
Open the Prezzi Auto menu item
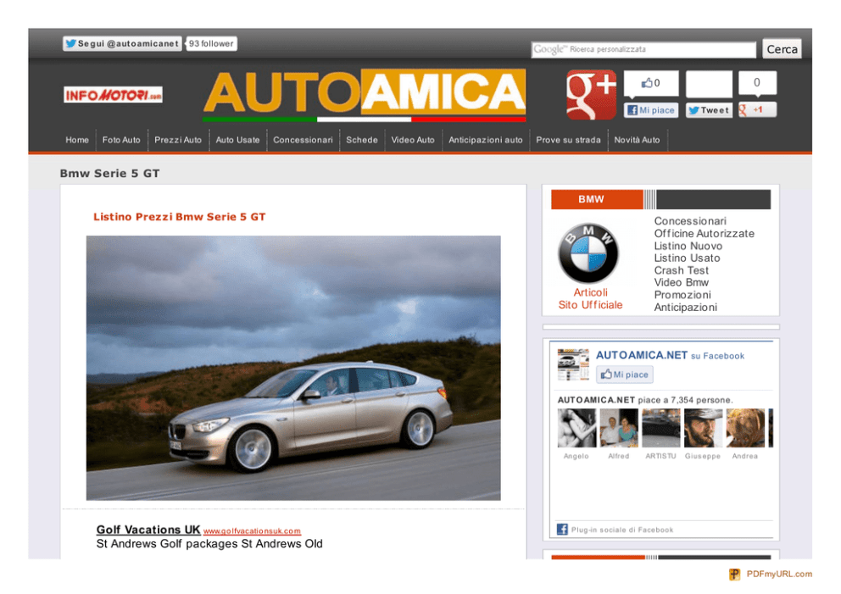[x=178, y=140]
